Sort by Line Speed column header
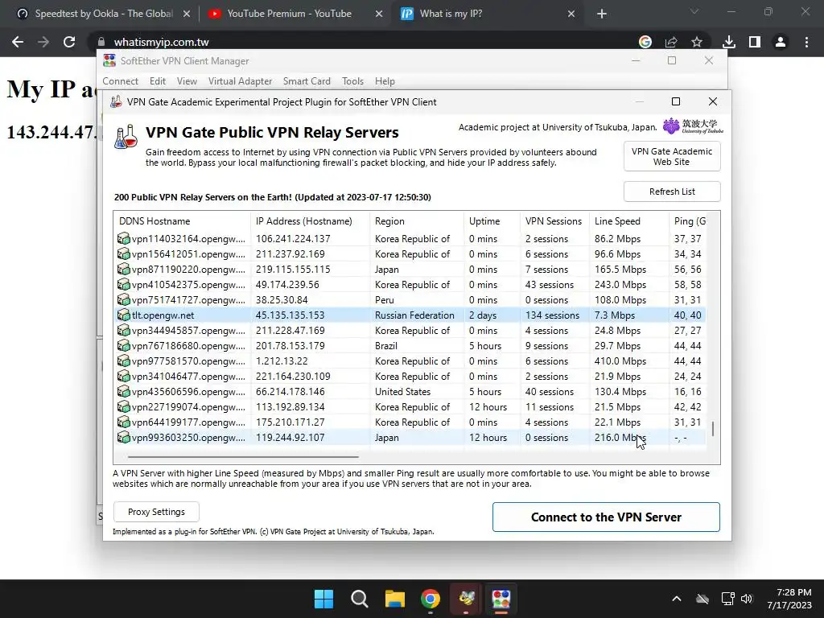The width and height of the screenshot is (824, 618). (629, 221)
